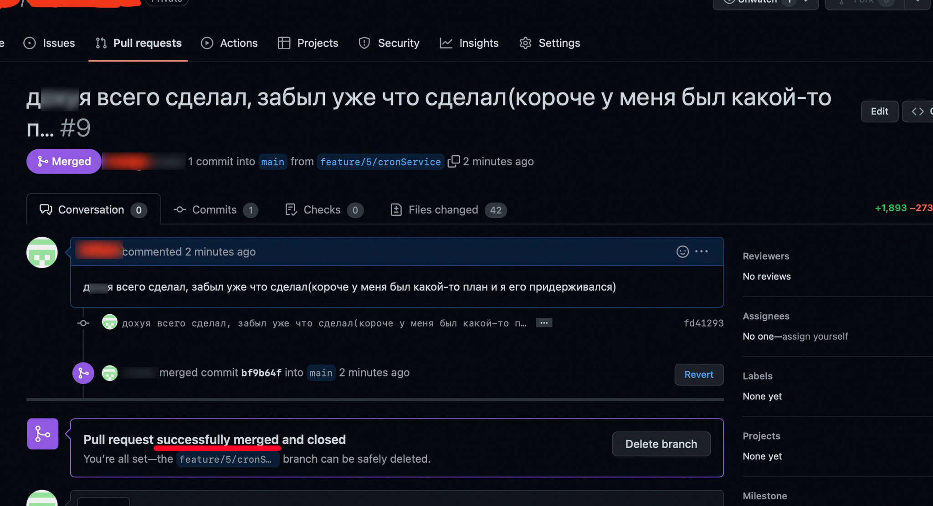This screenshot has height=506, width=933.
Task: Click the assign yourself link
Action: pos(815,337)
